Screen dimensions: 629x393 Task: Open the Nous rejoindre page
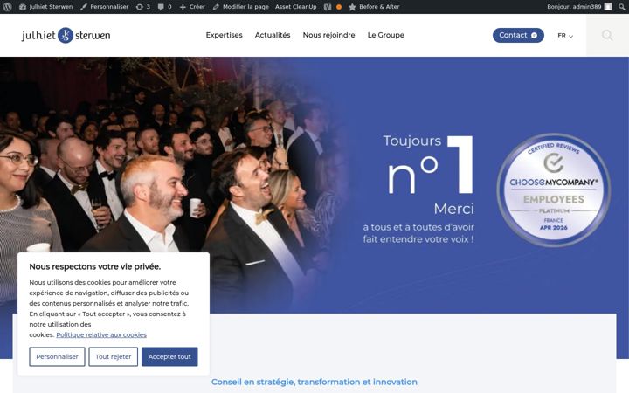[x=328, y=35]
